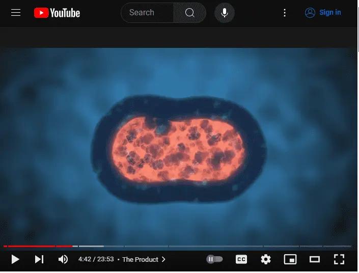Click the Search input field

click(x=148, y=13)
